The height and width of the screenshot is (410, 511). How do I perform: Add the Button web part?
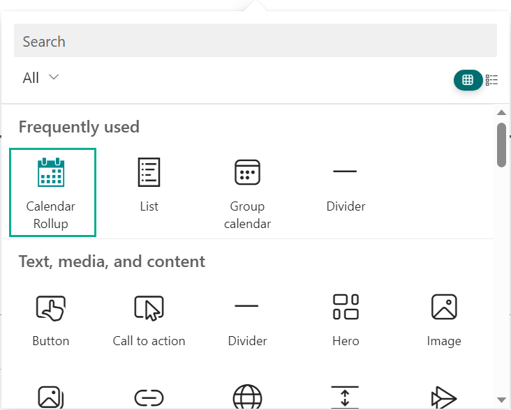pos(51,321)
